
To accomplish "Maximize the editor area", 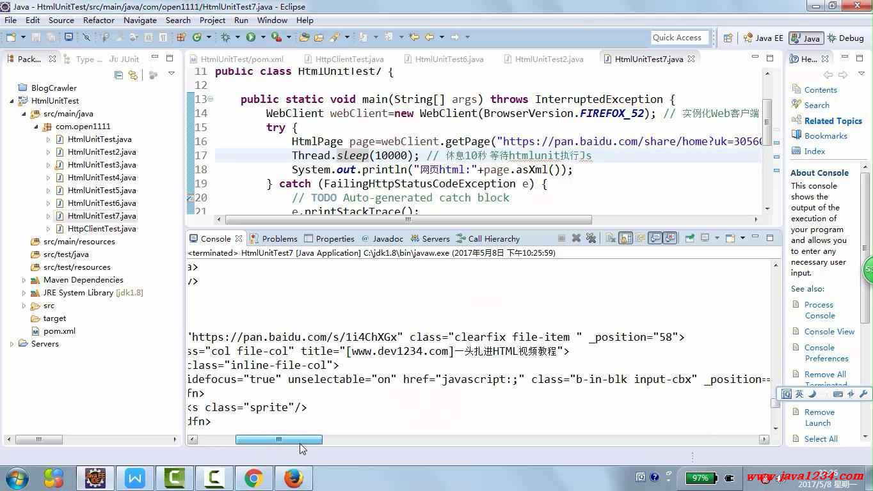I will click(769, 58).
